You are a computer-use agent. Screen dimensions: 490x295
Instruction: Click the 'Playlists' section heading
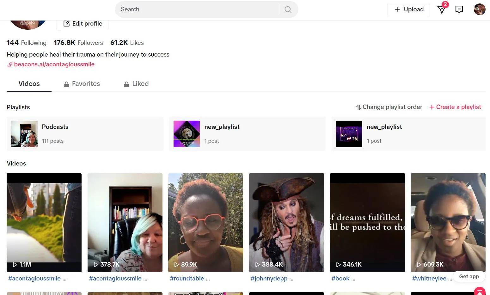click(18, 107)
